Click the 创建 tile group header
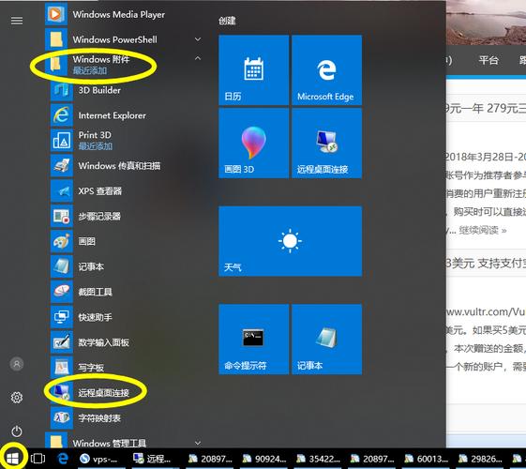Screen dimensions: 526x469 (227, 21)
